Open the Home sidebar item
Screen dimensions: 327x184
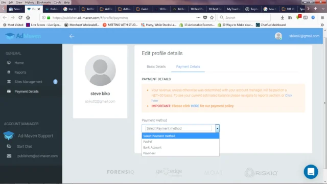pyautogui.click(x=19, y=62)
